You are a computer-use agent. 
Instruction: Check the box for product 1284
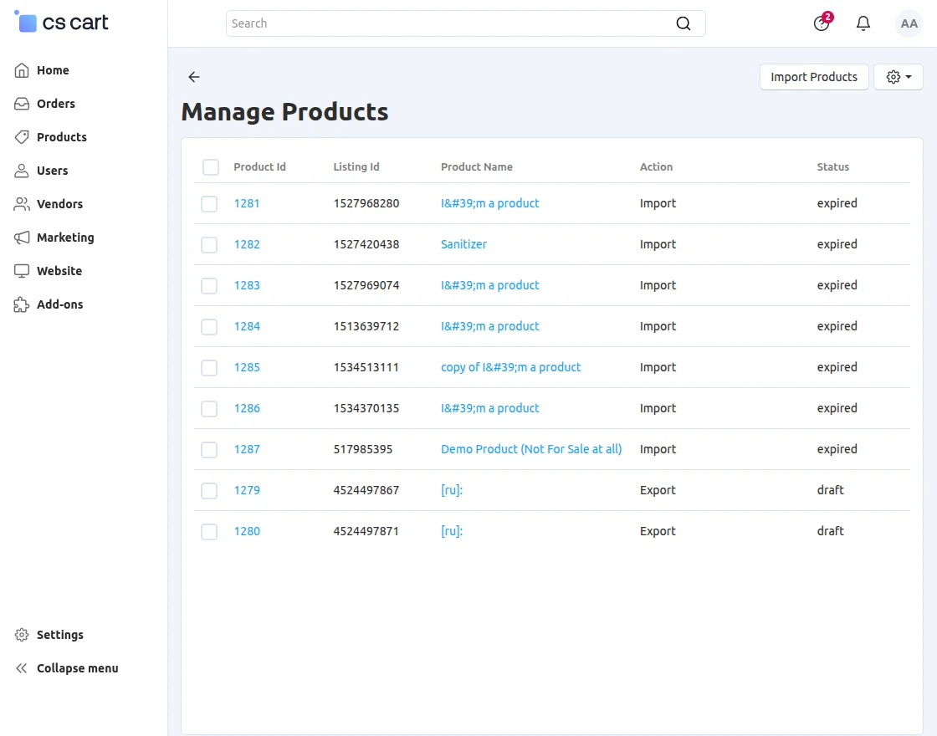(x=209, y=327)
